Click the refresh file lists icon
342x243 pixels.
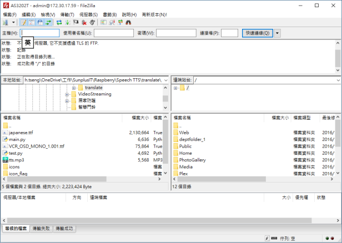59,22
